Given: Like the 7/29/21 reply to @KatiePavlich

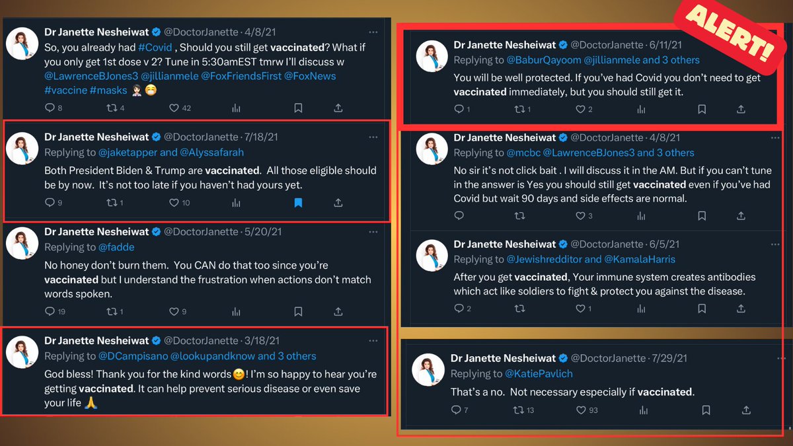Looking at the screenshot, I should tap(581, 410).
